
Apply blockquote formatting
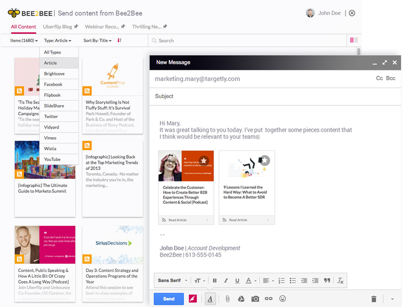point(327,281)
